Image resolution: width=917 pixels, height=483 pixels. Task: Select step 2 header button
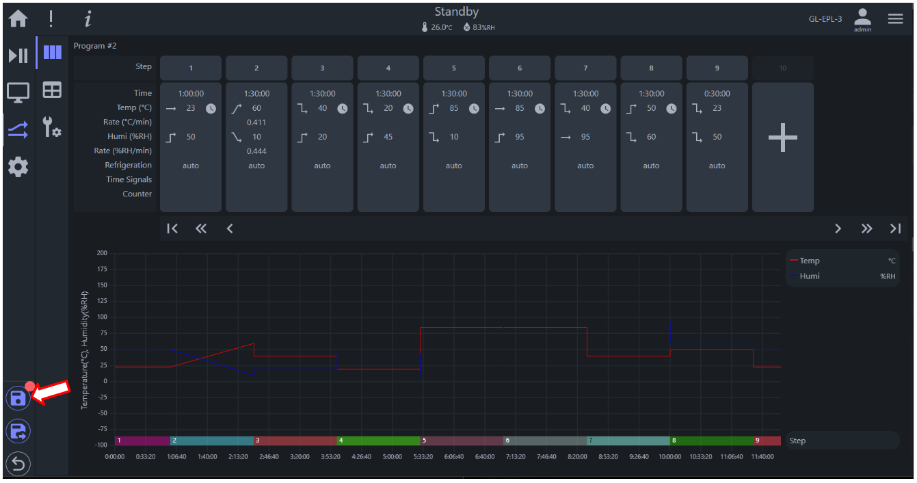tap(256, 68)
